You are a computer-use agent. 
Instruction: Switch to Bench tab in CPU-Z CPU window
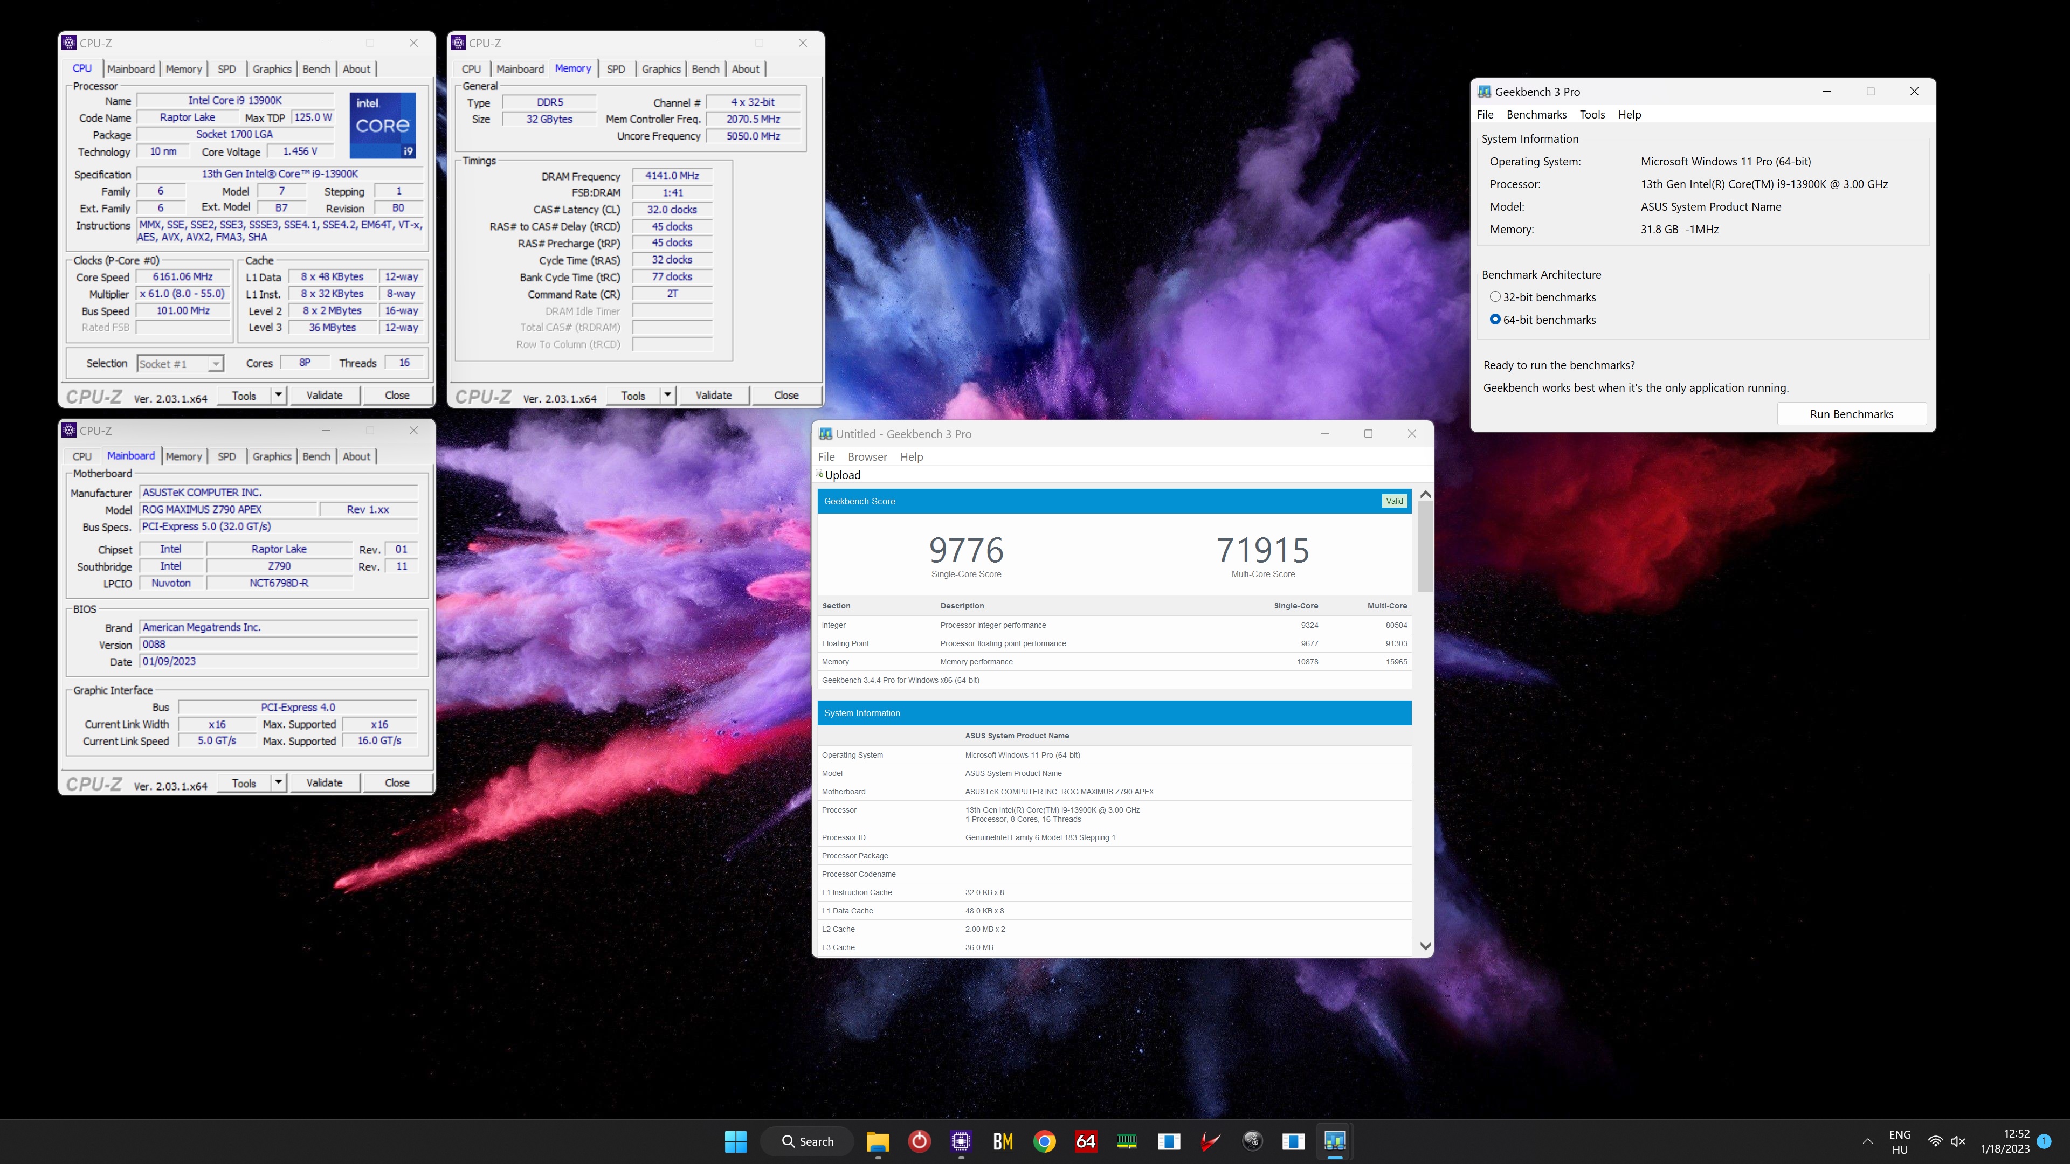tap(316, 69)
